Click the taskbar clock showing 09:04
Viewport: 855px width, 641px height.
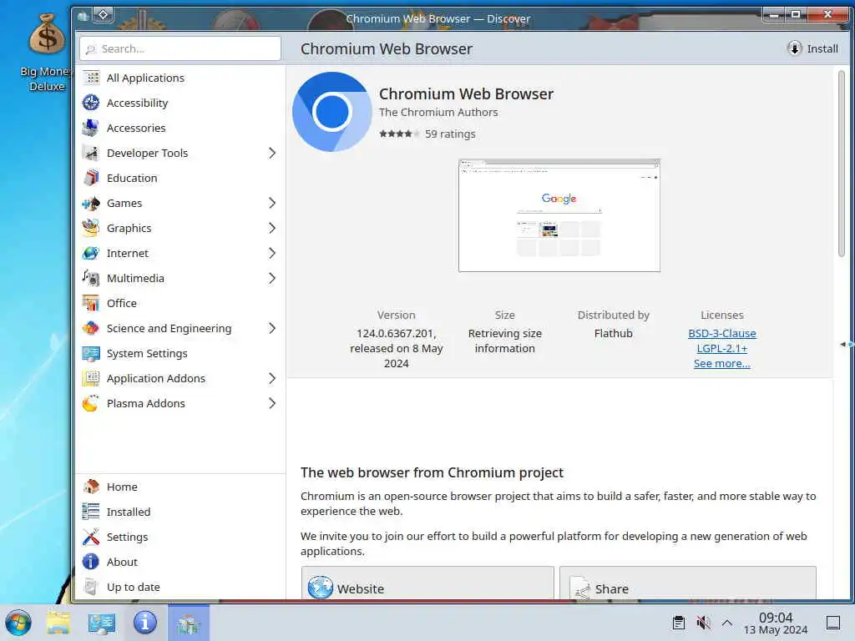776,623
